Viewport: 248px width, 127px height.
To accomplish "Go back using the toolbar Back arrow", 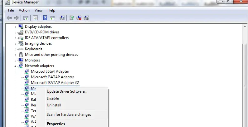I will [x=9, y=18].
